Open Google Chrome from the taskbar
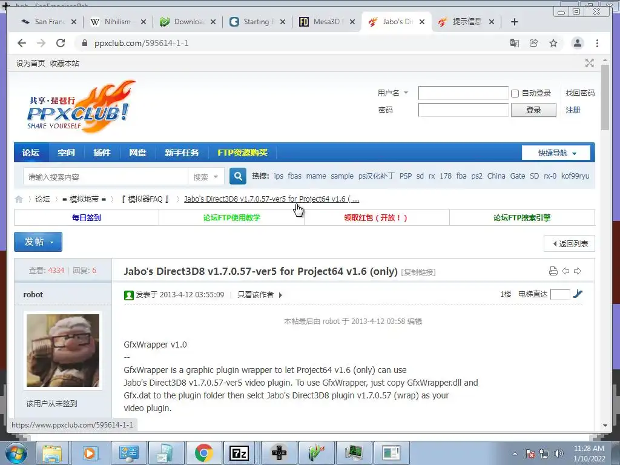This screenshot has height=465, width=620. [x=203, y=453]
